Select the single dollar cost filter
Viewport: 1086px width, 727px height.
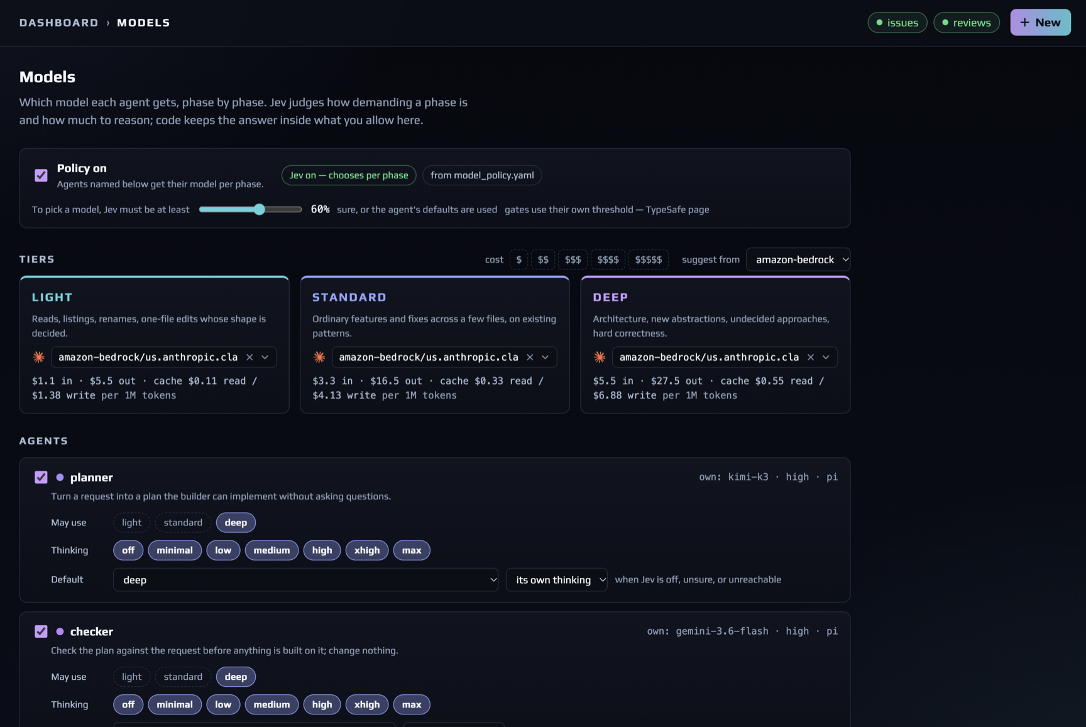click(x=518, y=260)
